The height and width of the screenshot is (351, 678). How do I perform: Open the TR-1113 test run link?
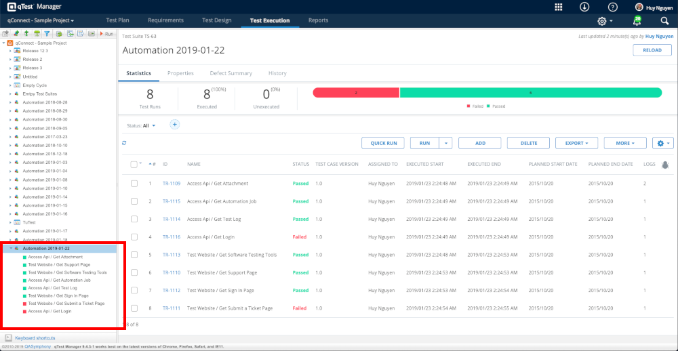pos(172,255)
